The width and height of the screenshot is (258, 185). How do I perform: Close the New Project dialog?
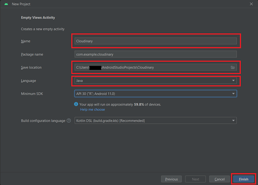point(251,4)
